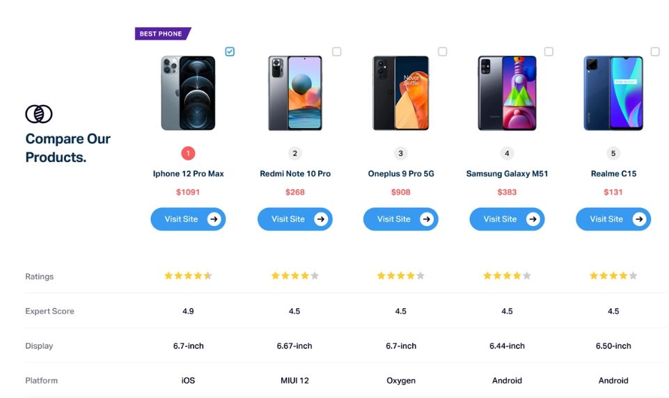Click the number 3 rank badge
Image resolution: width=669 pixels, height=398 pixels.
pos(400,153)
